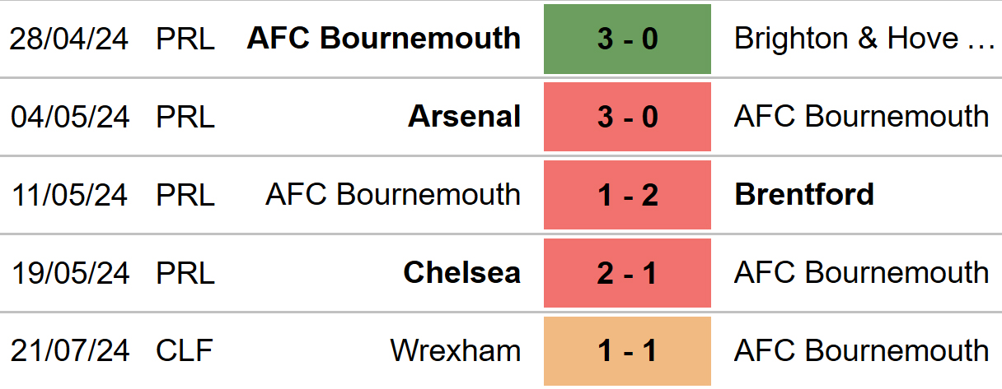Open the Chelsea 2 - 1 score cell
Image resolution: width=1002 pixels, height=389 pixels.
(x=627, y=273)
